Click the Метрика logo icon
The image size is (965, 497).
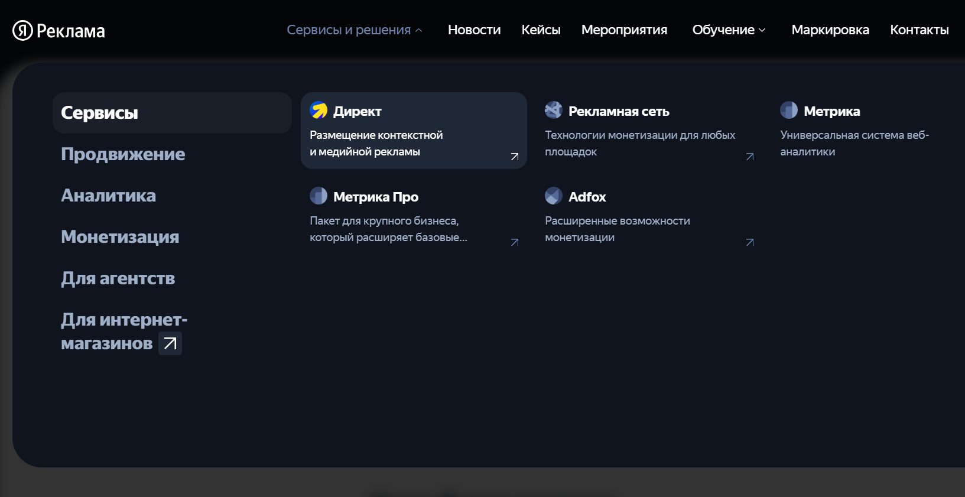pos(789,110)
